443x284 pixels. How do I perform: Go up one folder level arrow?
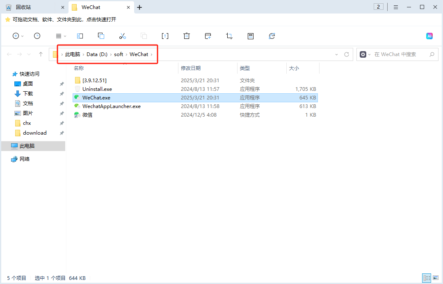tap(41, 54)
